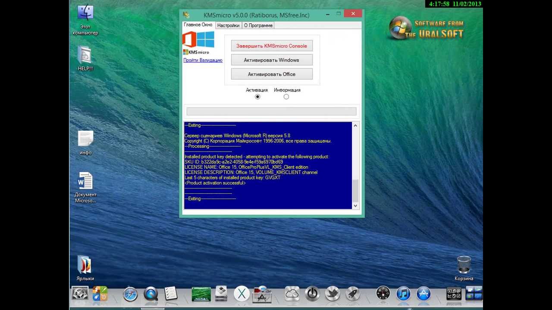The image size is (552, 310).
Task: Open Этот компьютер desktop icon
Action: coord(85,20)
